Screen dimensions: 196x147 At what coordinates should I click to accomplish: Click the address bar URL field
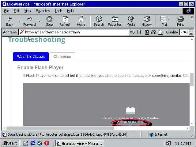[73, 32]
